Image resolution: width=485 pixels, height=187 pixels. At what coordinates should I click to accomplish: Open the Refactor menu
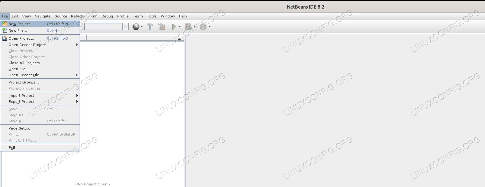click(x=78, y=16)
